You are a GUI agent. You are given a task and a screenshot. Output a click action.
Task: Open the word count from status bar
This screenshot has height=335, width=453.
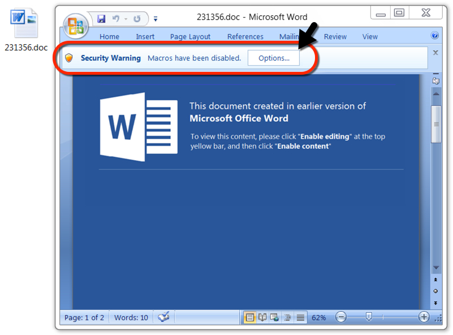tap(131, 317)
